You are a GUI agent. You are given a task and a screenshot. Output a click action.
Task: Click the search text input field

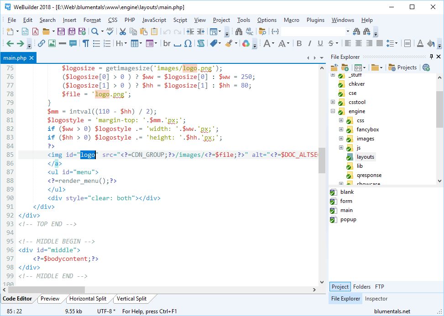tap(313, 31)
